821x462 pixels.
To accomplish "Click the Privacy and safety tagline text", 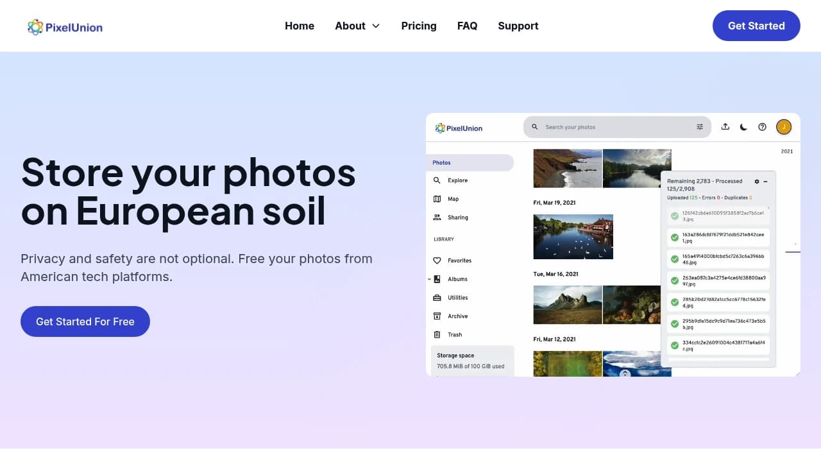I will point(196,268).
